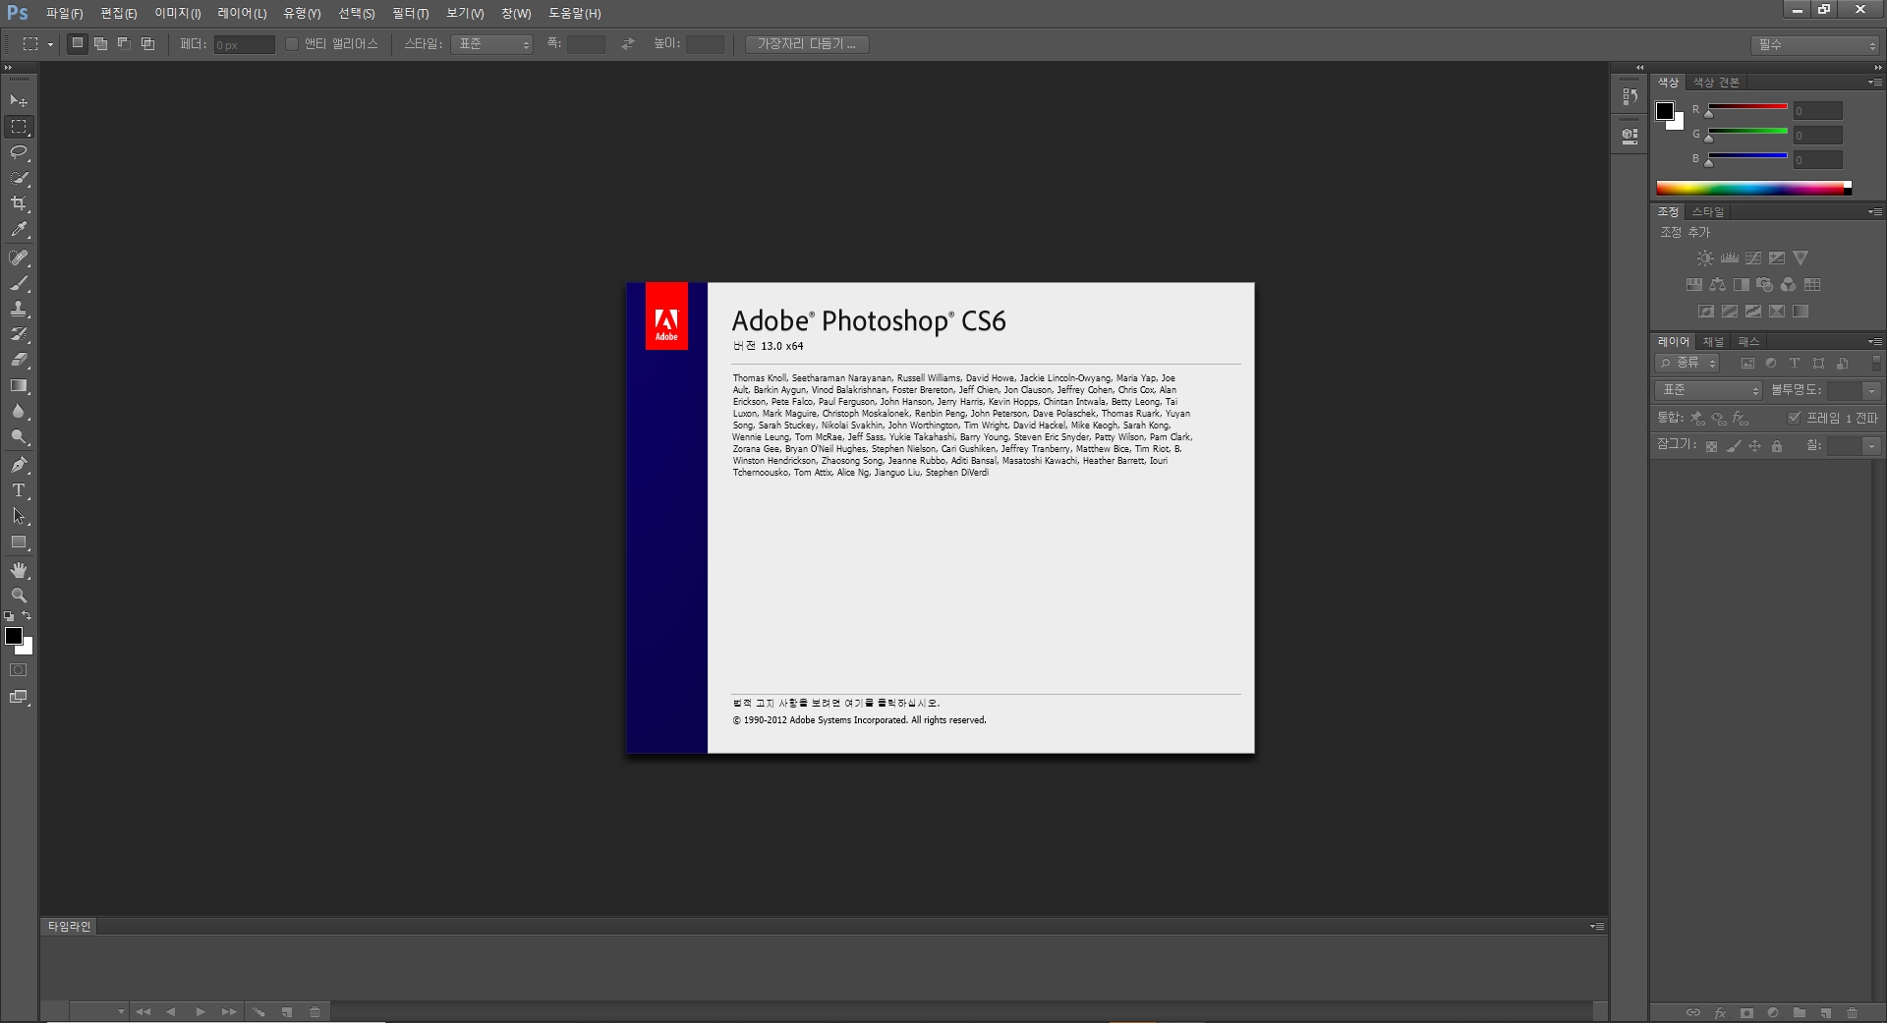This screenshot has height=1023, width=1887.
Task: Play the timeline animation
Action: pos(200,1012)
